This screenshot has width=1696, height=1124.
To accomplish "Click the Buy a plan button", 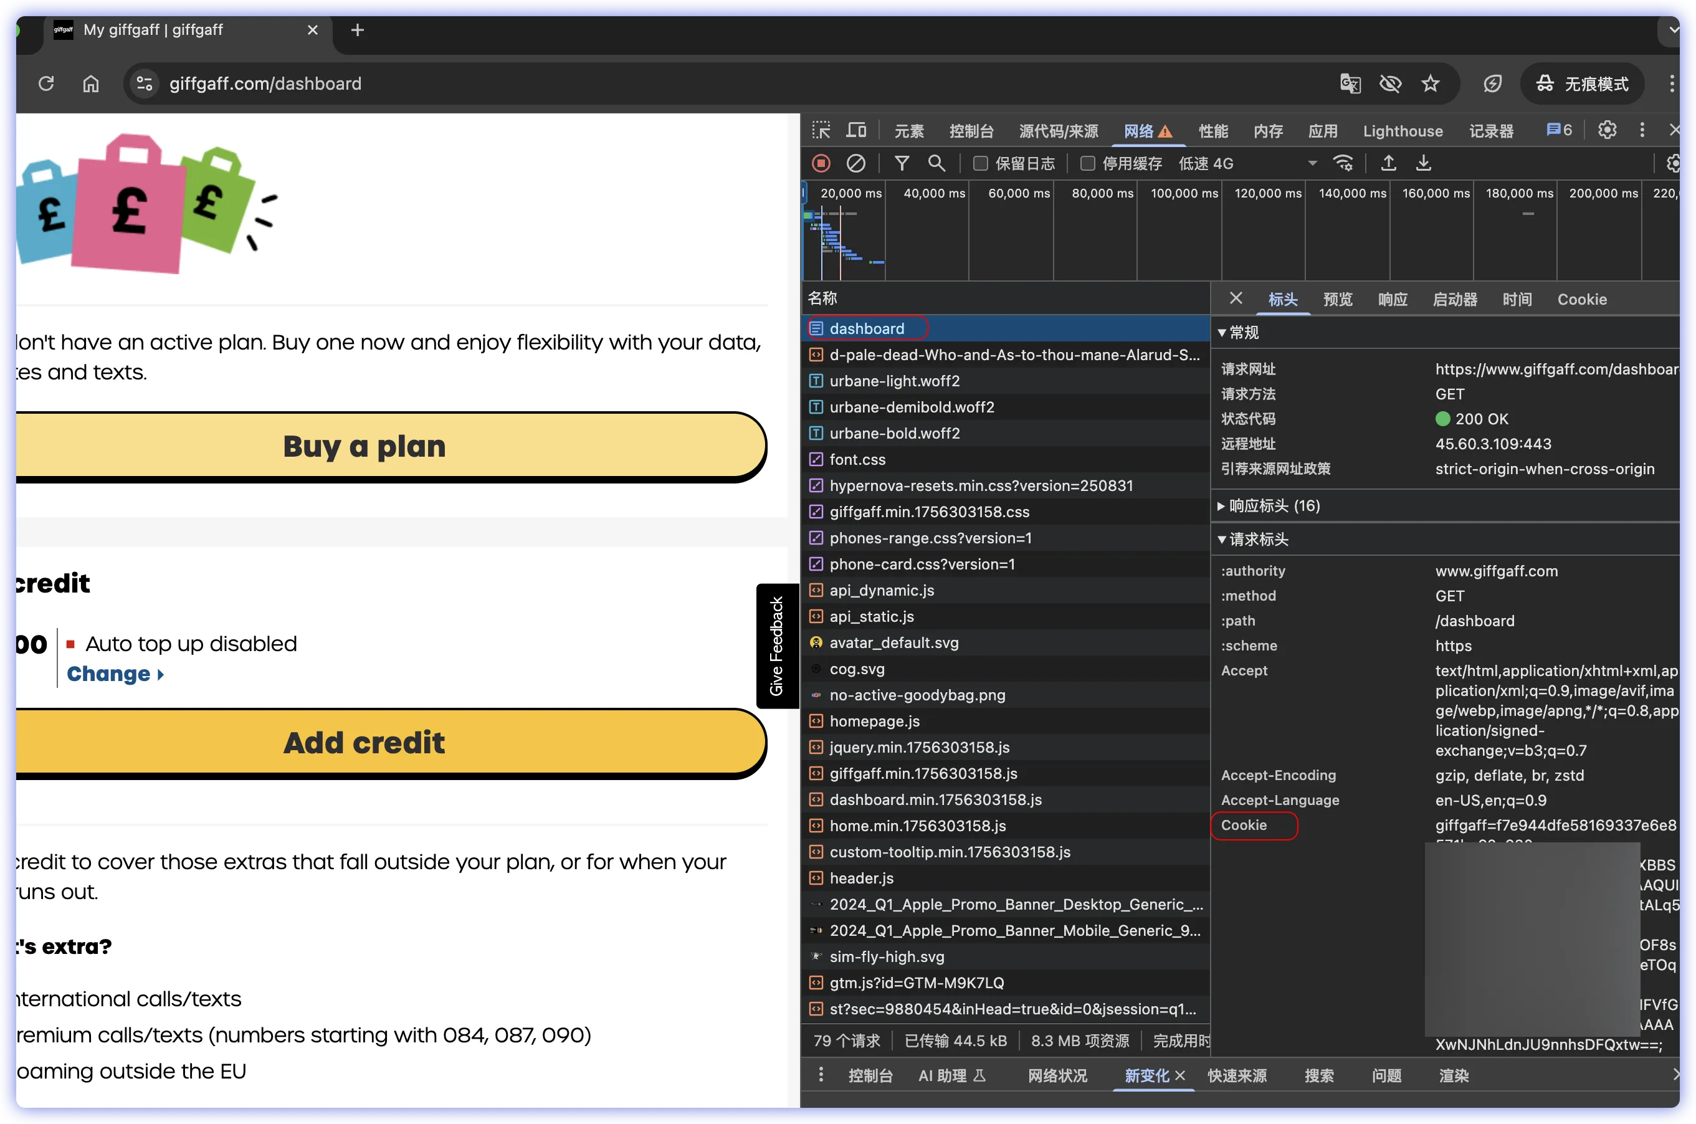I will (x=364, y=446).
